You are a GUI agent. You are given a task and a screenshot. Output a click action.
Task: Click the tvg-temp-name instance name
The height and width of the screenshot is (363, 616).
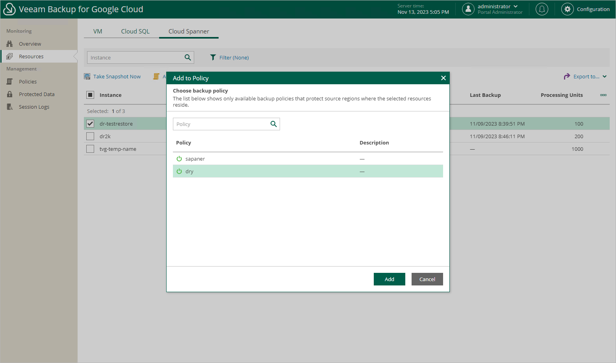point(118,149)
